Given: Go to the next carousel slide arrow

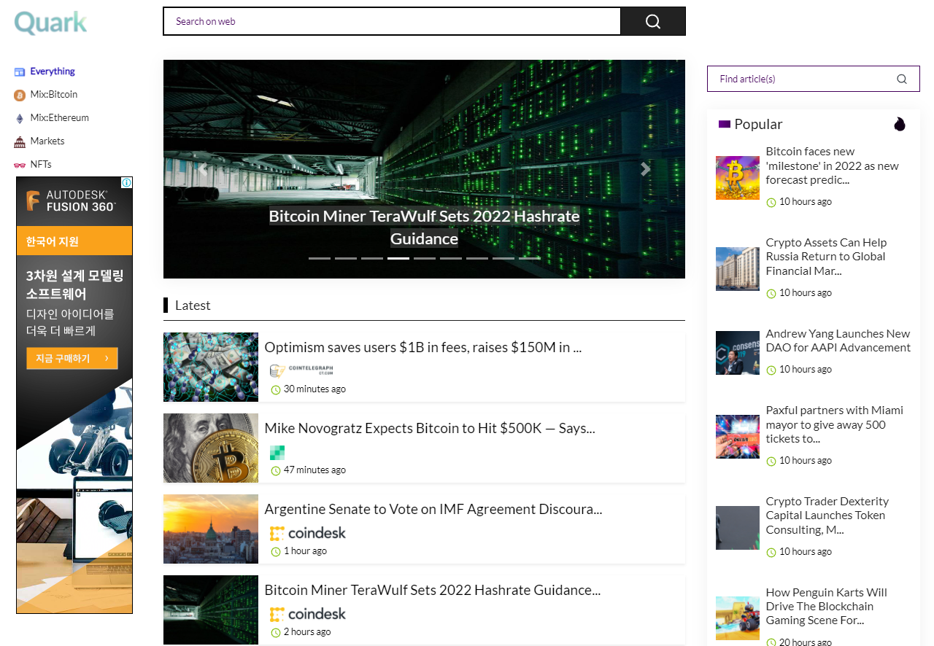Looking at the screenshot, I should click(645, 169).
